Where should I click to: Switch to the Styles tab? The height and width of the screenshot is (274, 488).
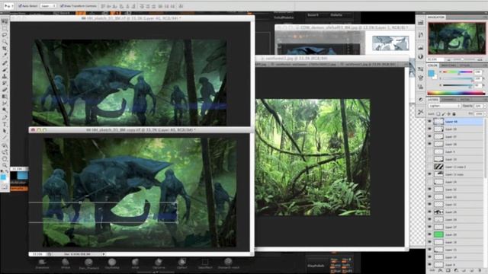coord(465,65)
